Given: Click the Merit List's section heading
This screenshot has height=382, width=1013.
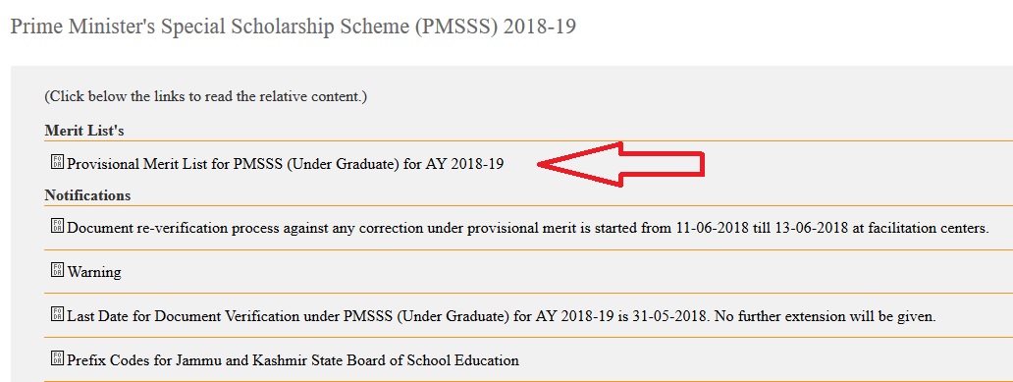Looking at the screenshot, I should pos(84,131).
